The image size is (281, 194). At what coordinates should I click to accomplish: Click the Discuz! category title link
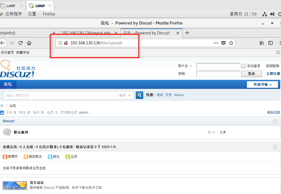click(9, 121)
